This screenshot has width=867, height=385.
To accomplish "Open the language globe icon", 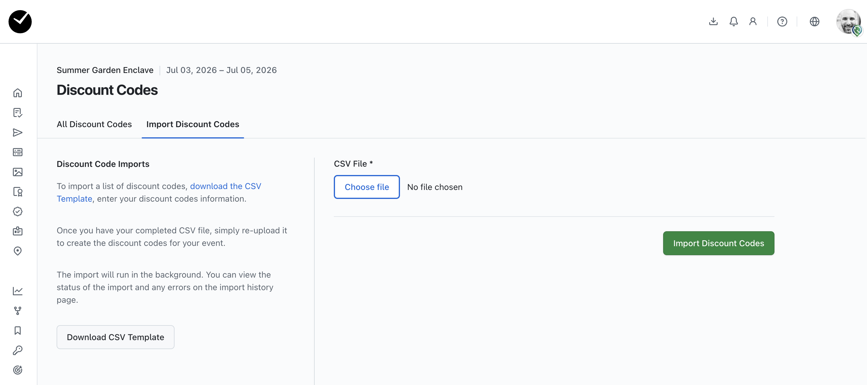I will pos(814,22).
